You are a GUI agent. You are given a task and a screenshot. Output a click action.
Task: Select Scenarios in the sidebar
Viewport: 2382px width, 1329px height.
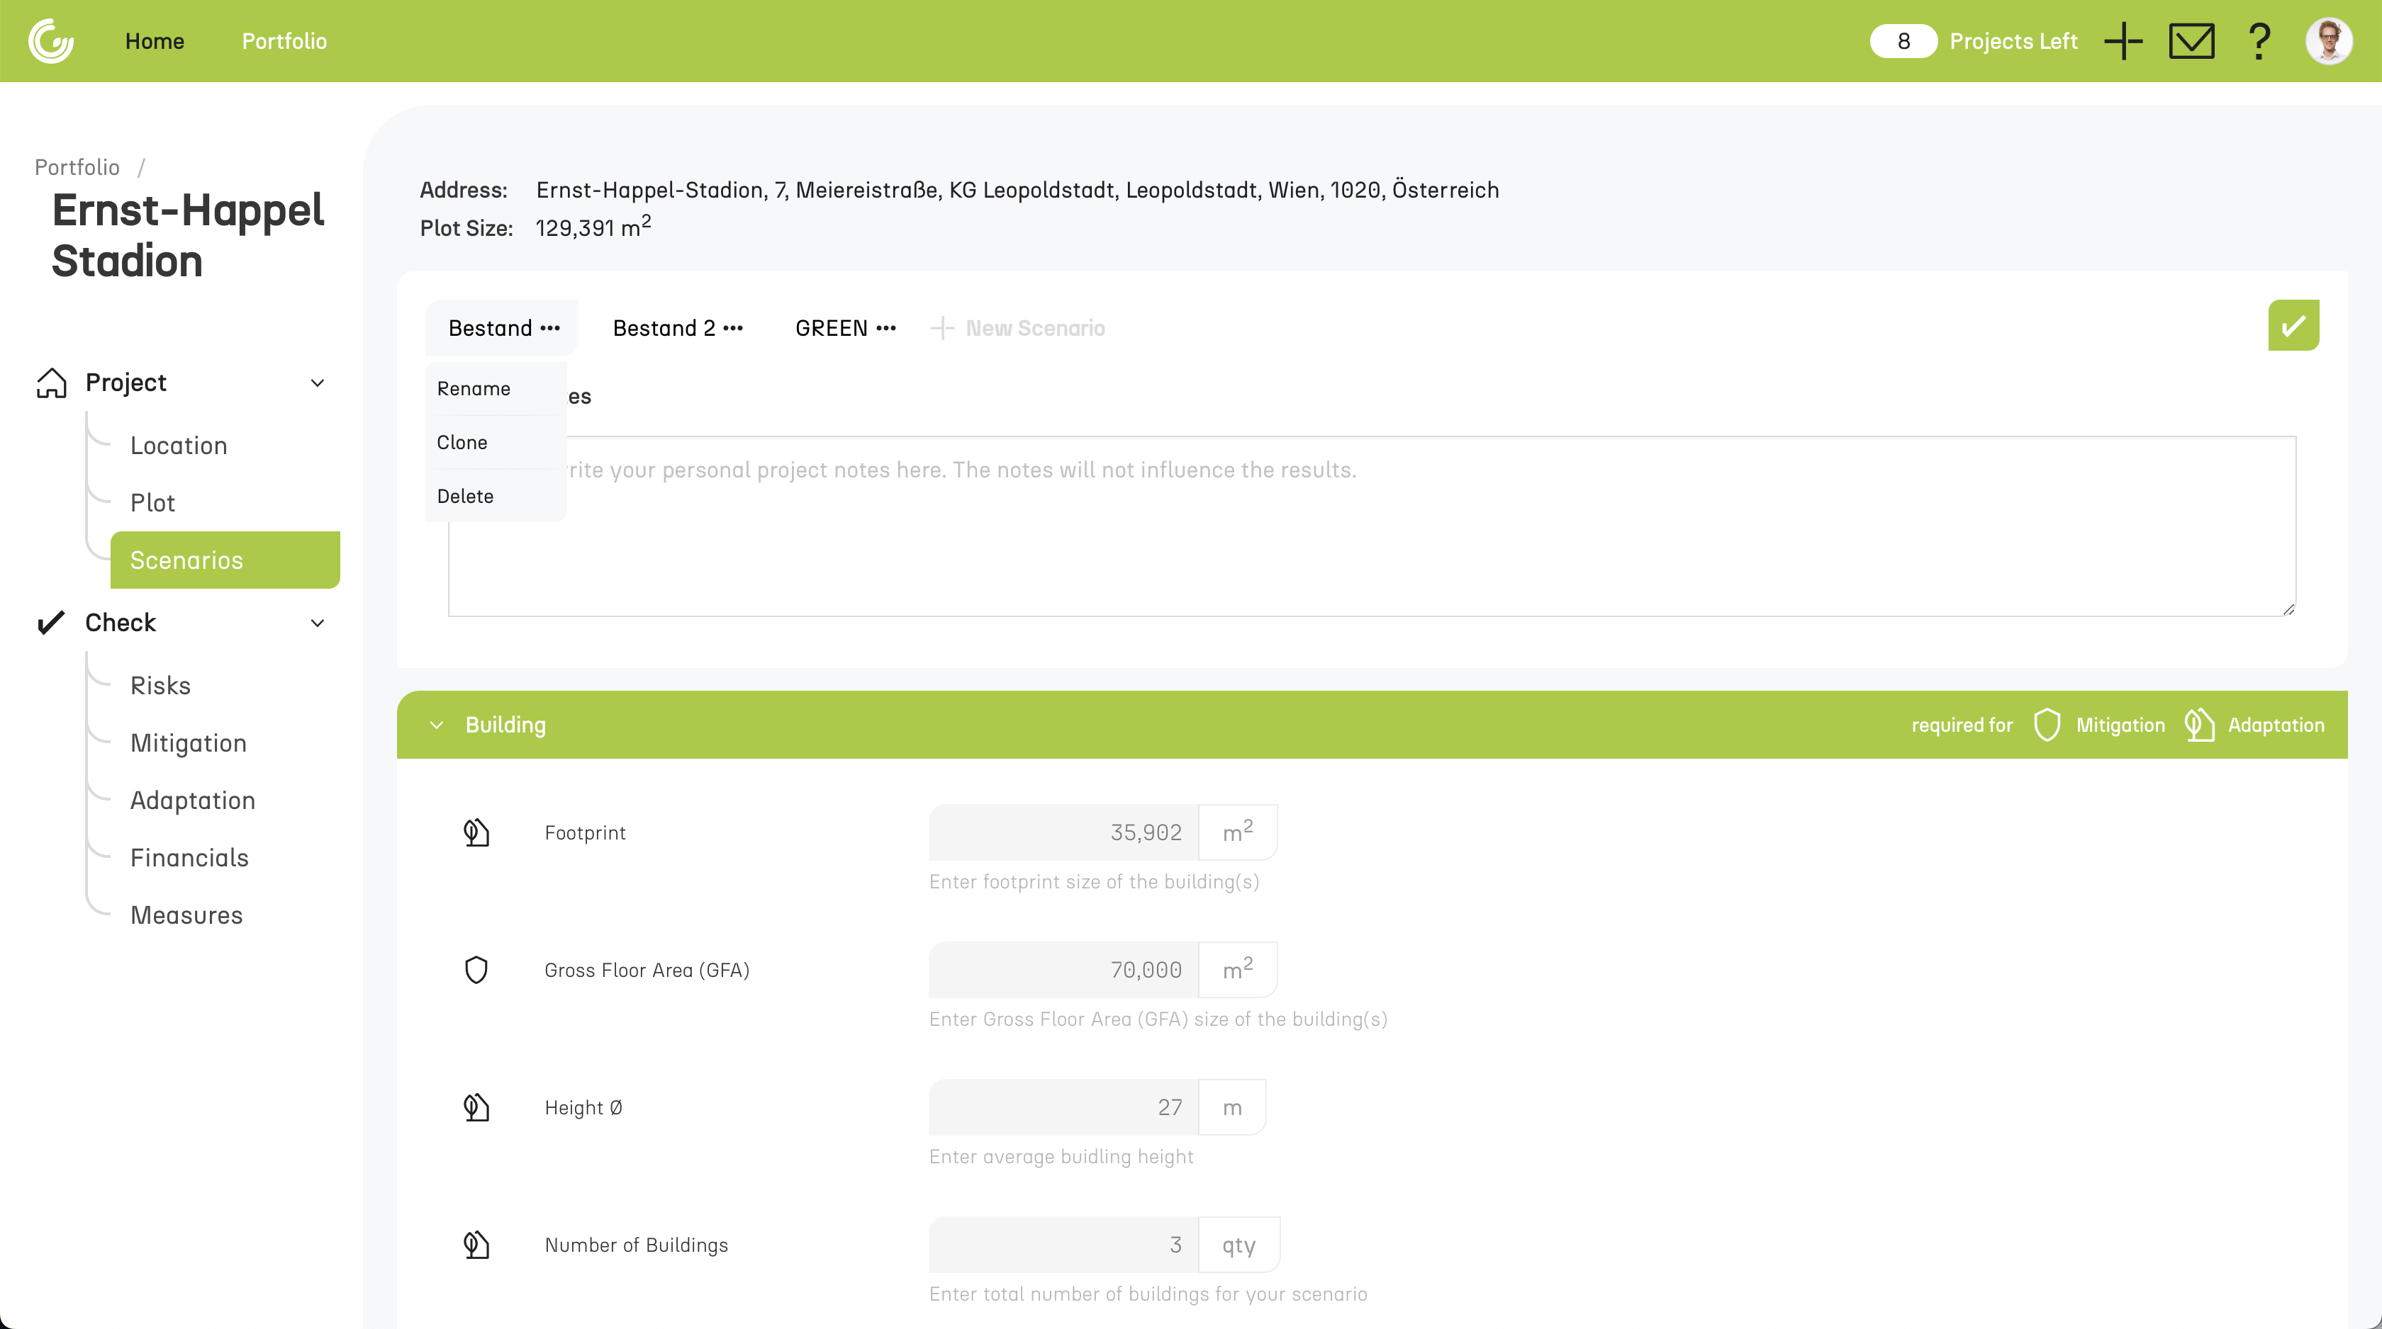(x=225, y=560)
